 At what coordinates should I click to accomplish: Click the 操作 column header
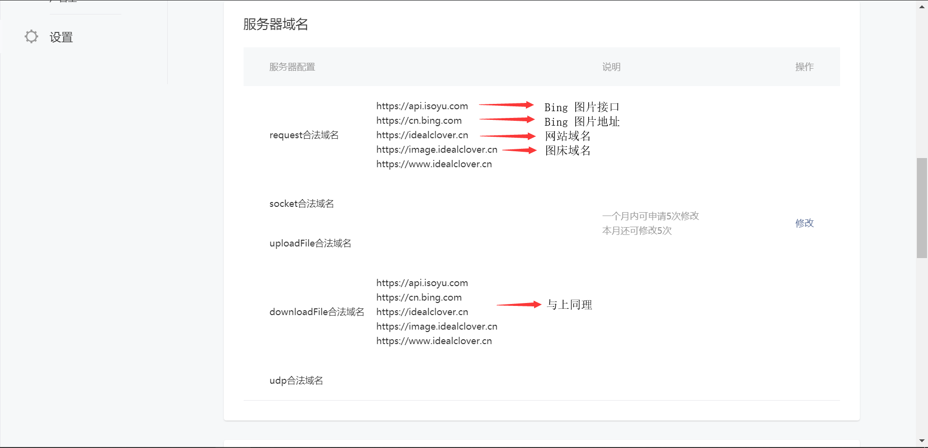[x=804, y=67]
